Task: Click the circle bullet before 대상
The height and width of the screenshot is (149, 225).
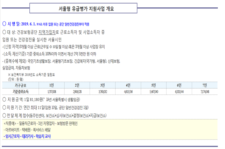Action: click(4, 32)
